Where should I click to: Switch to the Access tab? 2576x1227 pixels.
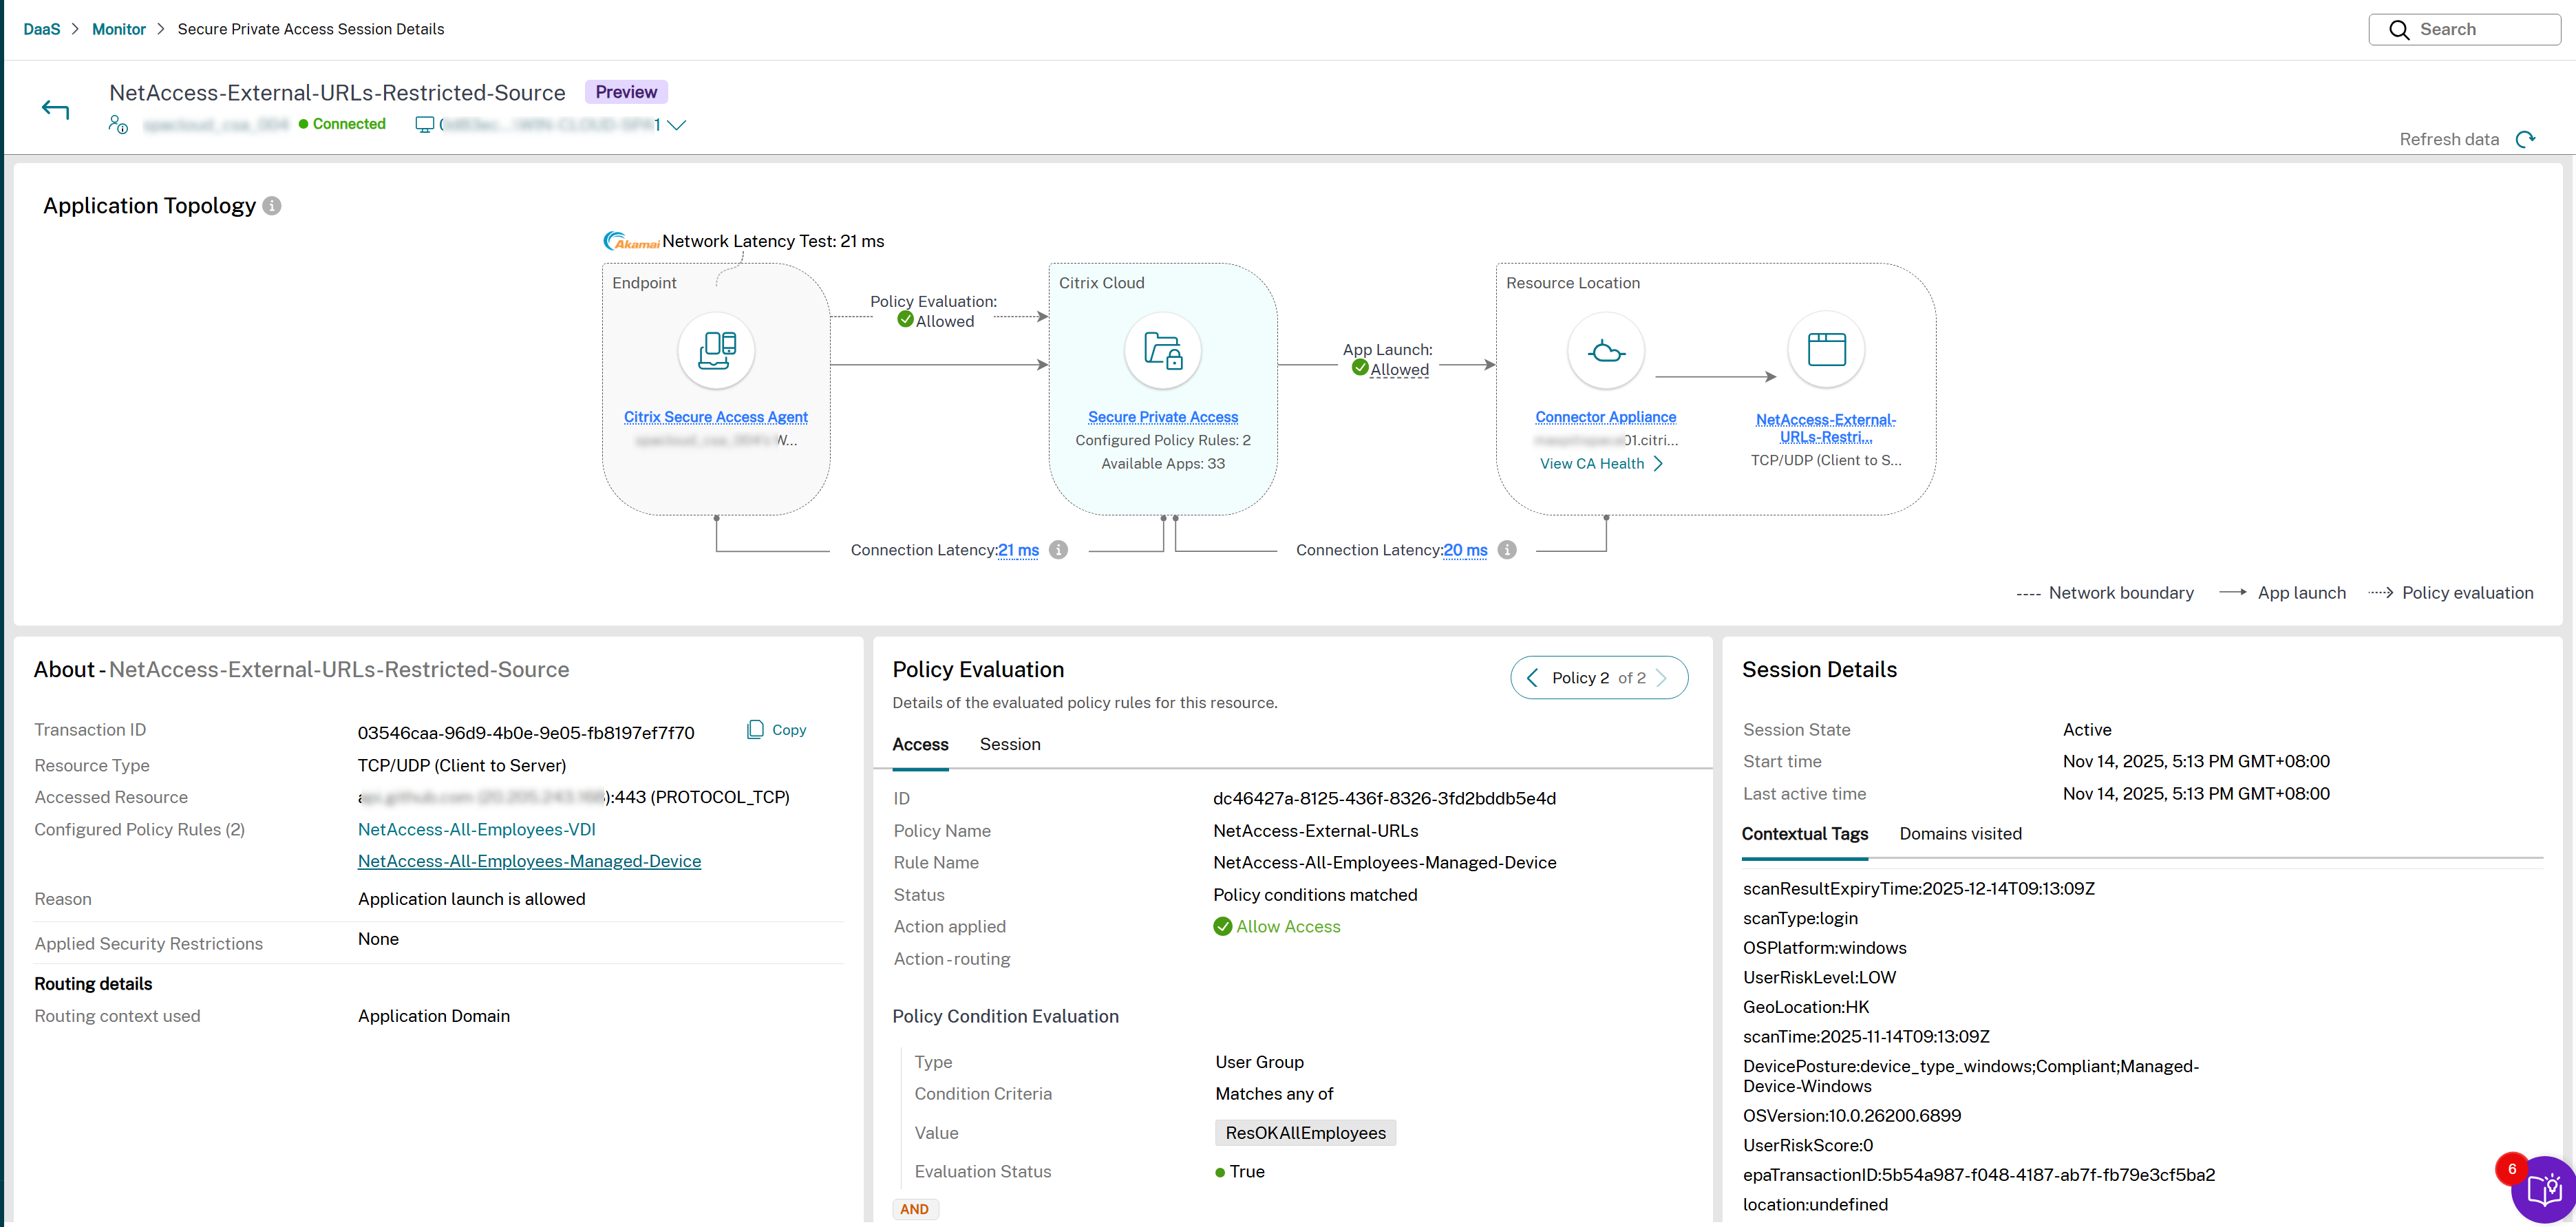[920, 745]
